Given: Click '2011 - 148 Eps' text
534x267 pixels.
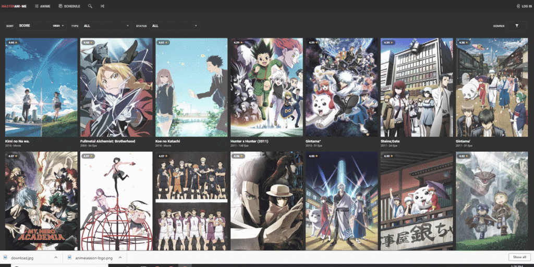Looking at the screenshot, I should coord(239,145).
